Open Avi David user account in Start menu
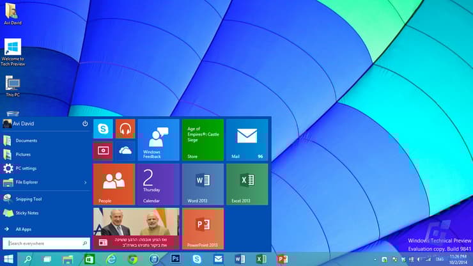 [19, 123]
